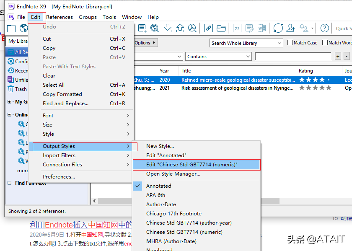Click the rating stars of the 2021 reference
The height and width of the screenshot is (251, 352).
(x=315, y=88)
